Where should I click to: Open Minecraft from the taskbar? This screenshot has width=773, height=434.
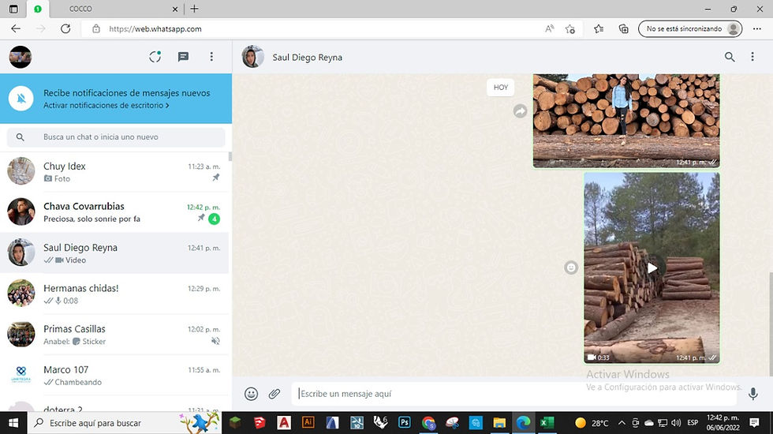pos(236,423)
